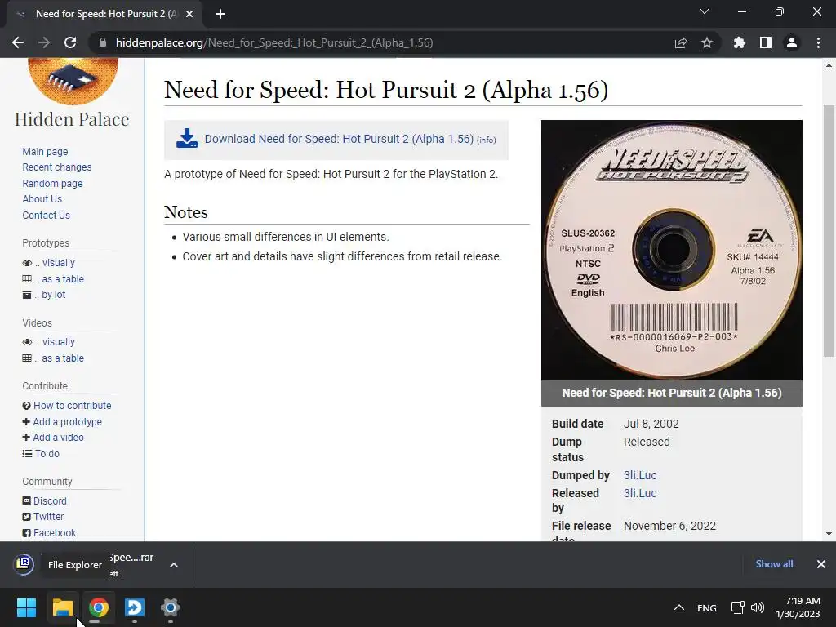Open the Twitter community link

(48, 517)
